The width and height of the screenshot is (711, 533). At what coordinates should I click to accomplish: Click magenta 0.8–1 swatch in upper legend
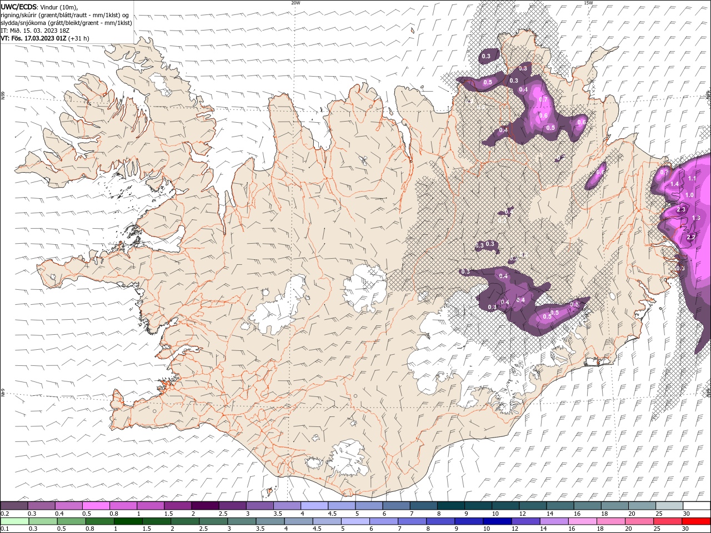pos(123,506)
